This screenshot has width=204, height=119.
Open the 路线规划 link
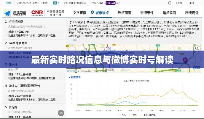pos(192,13)
